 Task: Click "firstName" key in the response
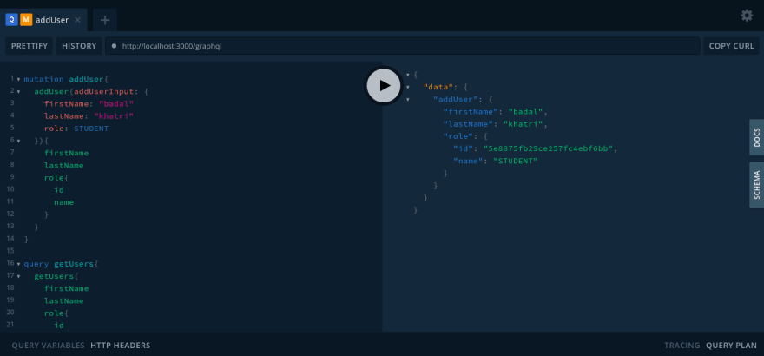(x=471, y=111)
